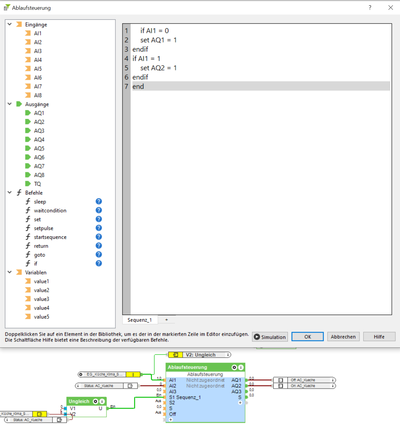Click the Ablaufsteuerung block title
This screenshot has height=425, width=400.
pos(187,367)
